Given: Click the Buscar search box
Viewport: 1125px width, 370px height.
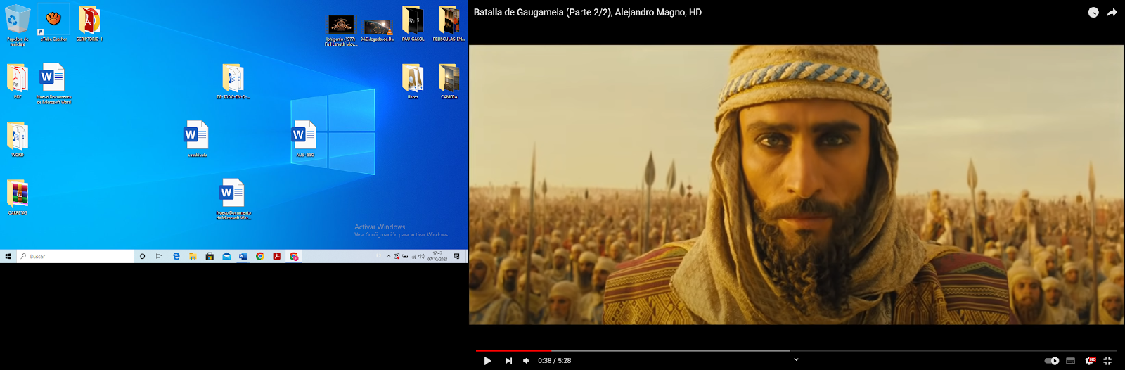Looking at the screenshot, I should tap(75, 256).
